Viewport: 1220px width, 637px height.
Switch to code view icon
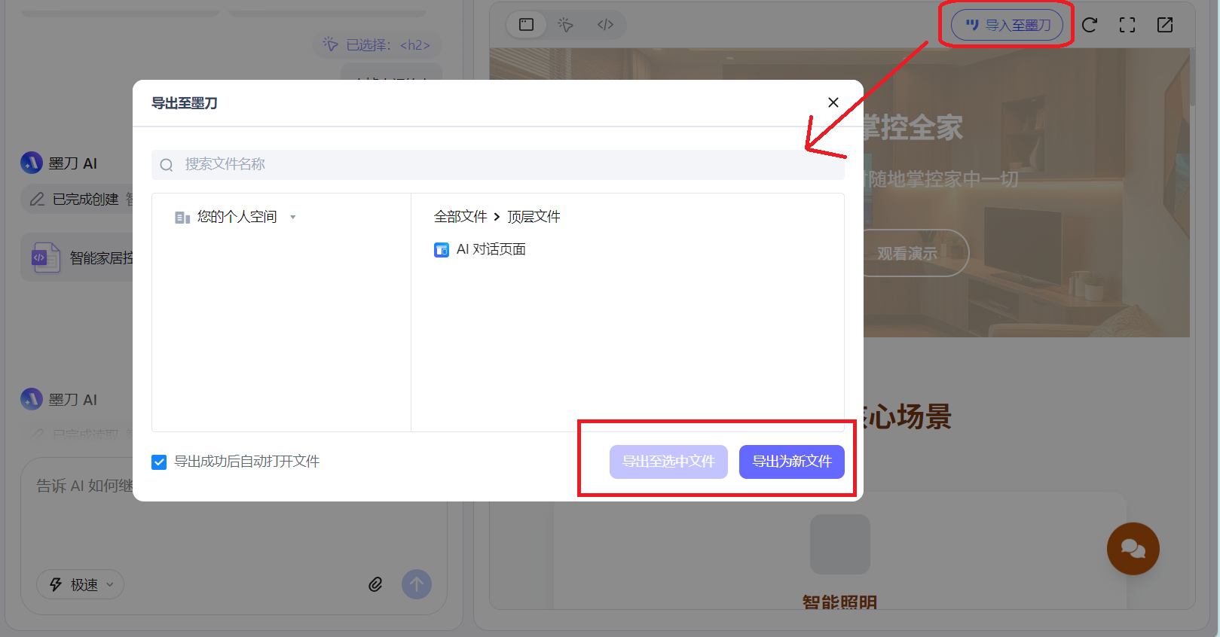(x=605, y=25)
